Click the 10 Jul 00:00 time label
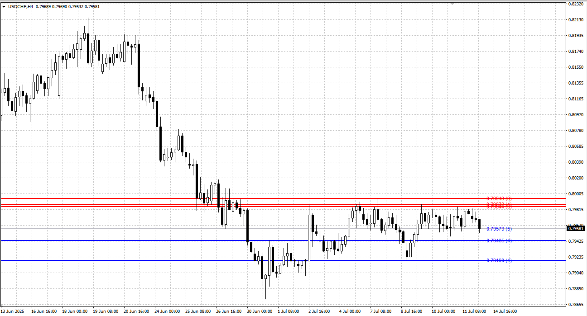Image resolution: width=587 pixels, height=316 pixels. click(444, 311)
